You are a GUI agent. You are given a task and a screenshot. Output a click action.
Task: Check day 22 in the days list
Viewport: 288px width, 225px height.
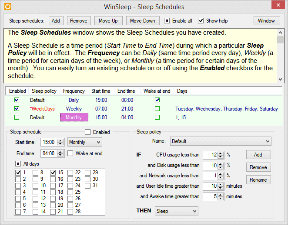(x=70, y=173)
